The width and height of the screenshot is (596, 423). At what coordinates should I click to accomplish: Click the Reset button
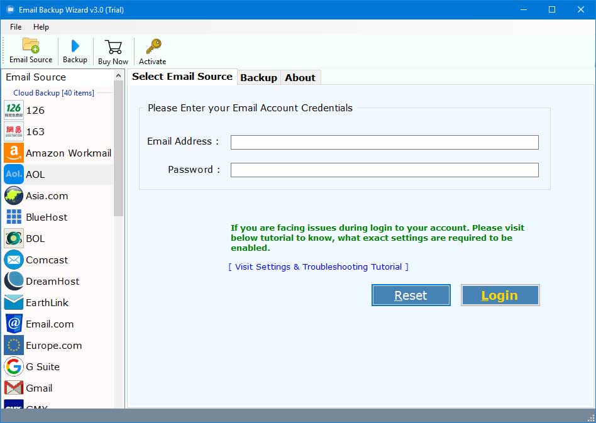[411, 295]
